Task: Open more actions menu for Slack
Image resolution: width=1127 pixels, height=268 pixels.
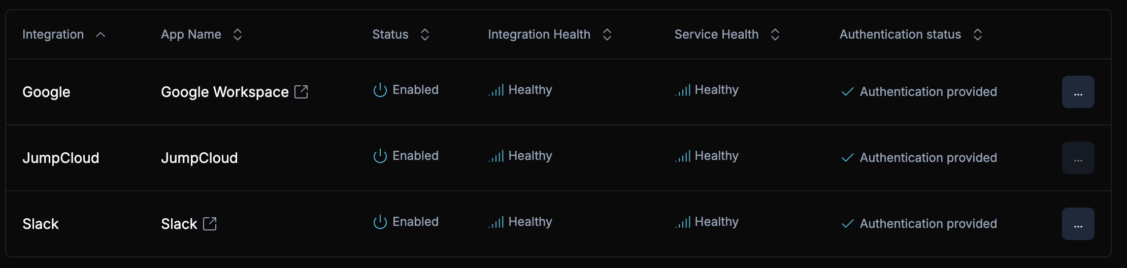Action: [1078, 224]
